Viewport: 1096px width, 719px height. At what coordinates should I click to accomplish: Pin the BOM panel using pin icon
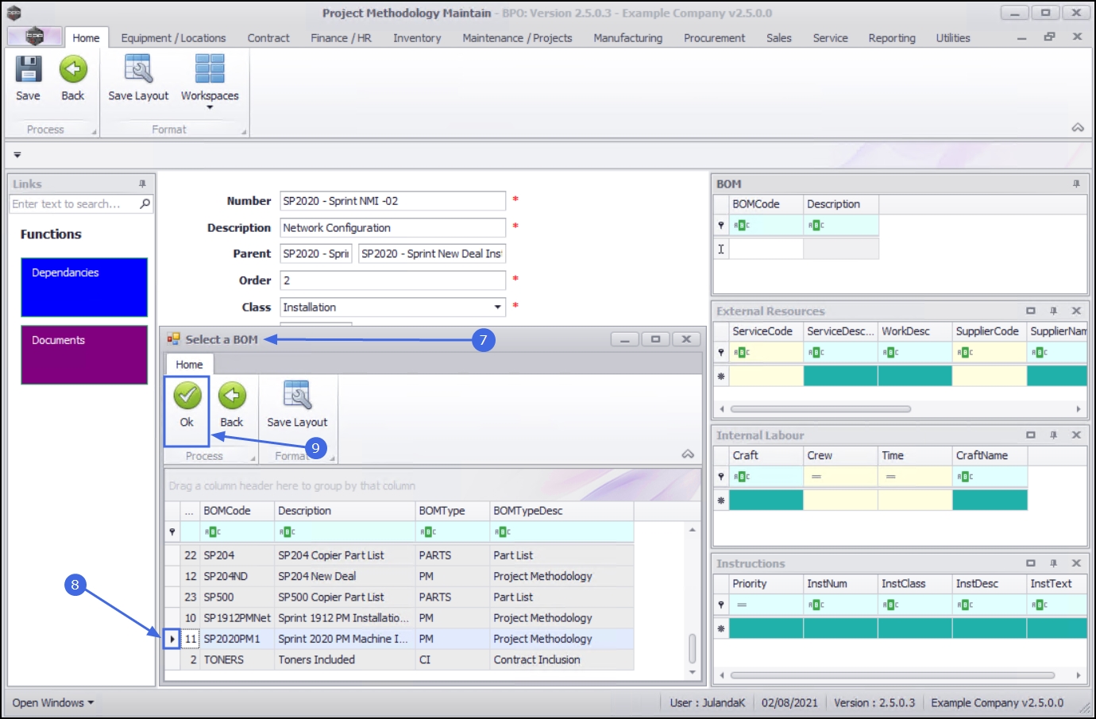click(1076, 184)
